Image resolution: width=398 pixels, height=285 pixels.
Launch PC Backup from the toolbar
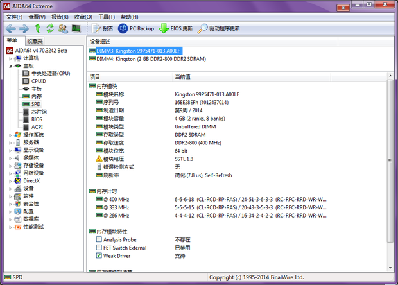[136, 28]
